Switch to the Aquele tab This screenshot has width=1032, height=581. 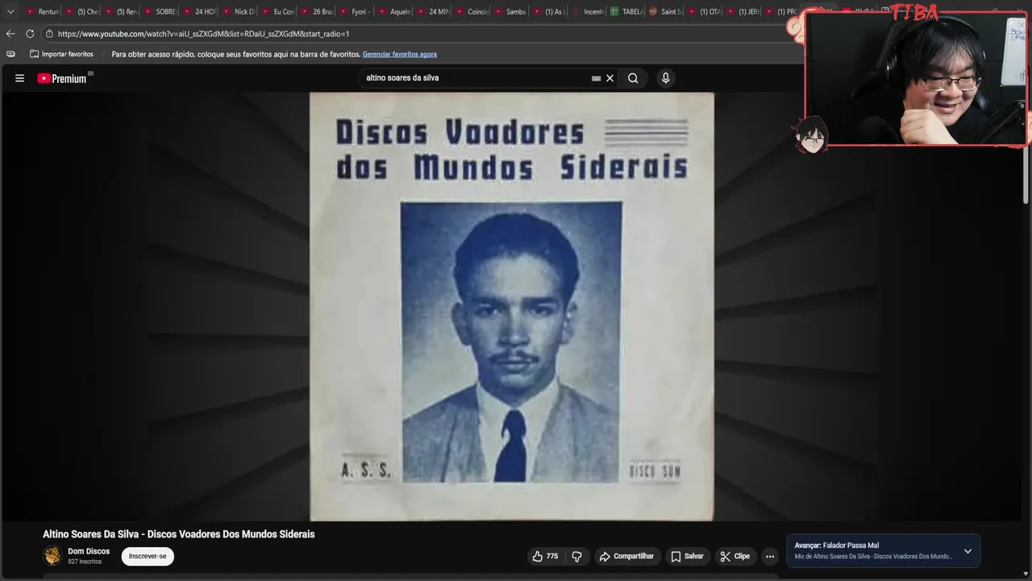396,12
